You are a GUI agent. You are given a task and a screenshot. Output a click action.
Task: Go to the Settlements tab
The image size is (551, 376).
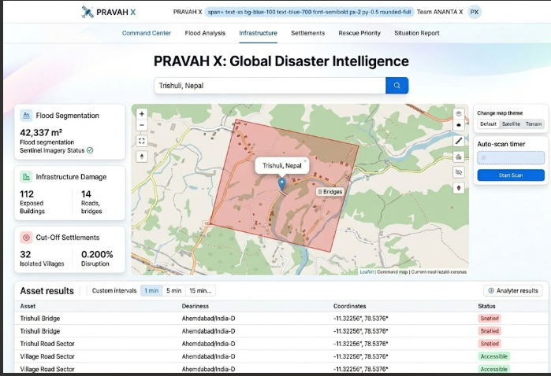(x=308, y=33)
